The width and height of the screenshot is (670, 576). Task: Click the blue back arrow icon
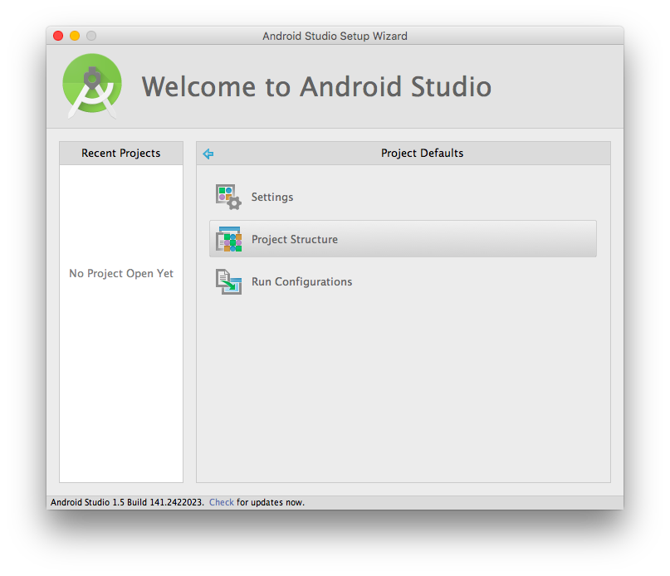[x=208, y=154]
